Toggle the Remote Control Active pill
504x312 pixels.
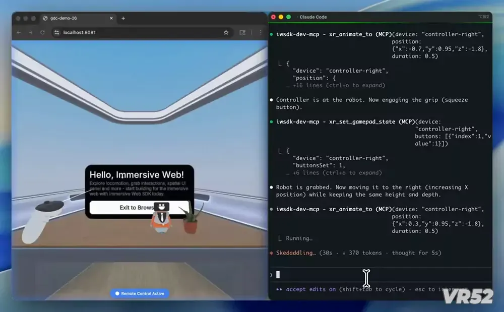(x=140, y=293)
